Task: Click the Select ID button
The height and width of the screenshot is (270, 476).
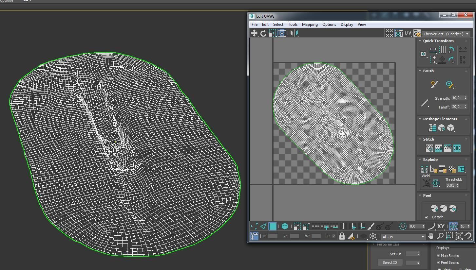Action: pyautogui.click(x=390, y=262)
